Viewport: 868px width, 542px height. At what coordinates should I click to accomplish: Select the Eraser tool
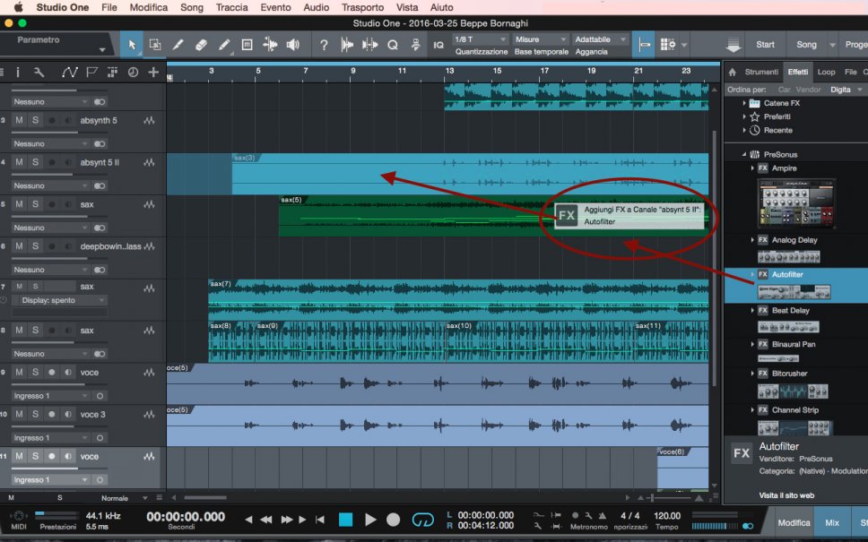[x=201, y=45]
